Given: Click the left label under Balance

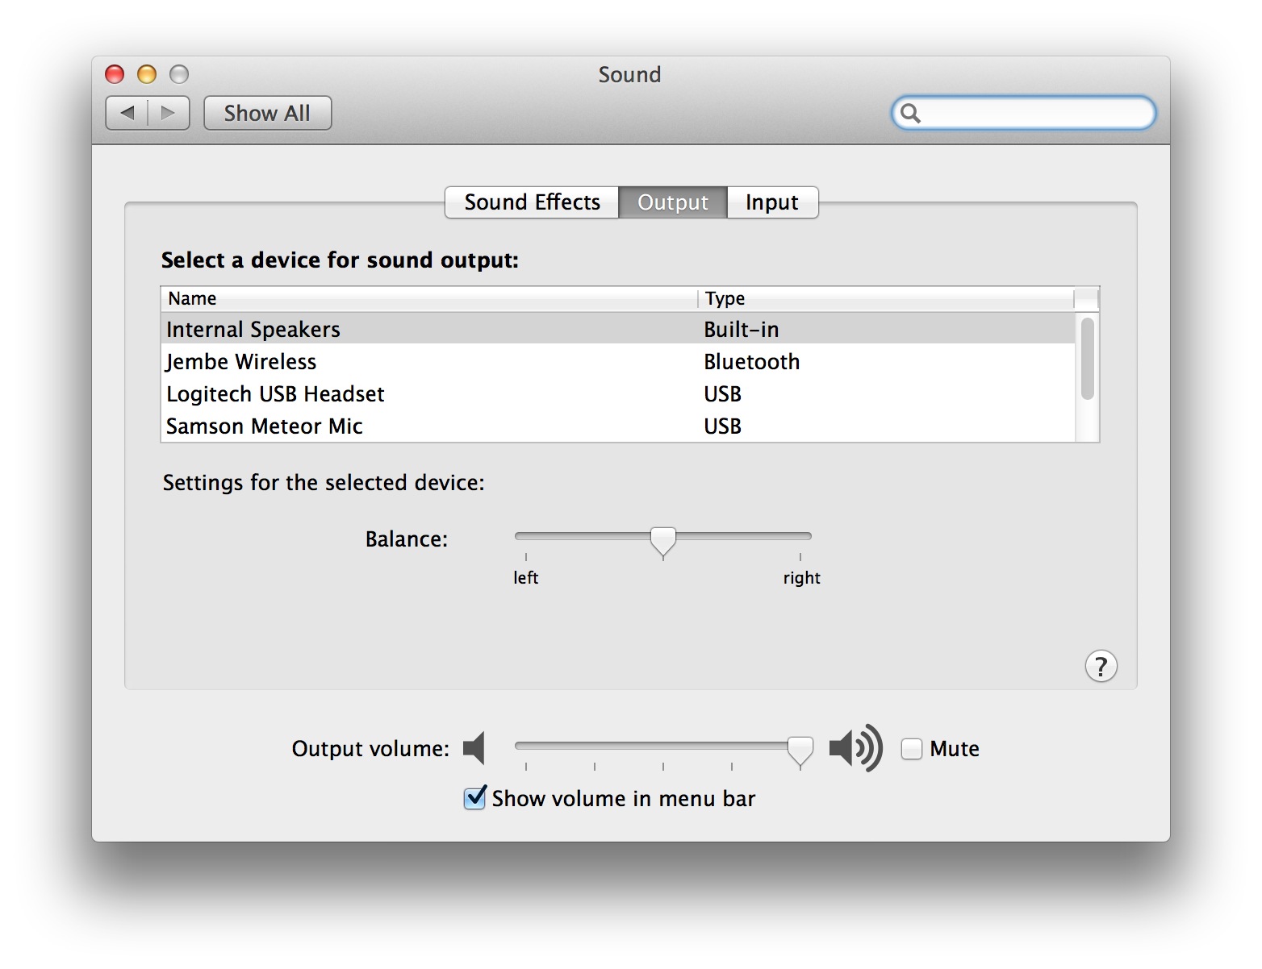Looking at the screenshot, I should (525, 577).
